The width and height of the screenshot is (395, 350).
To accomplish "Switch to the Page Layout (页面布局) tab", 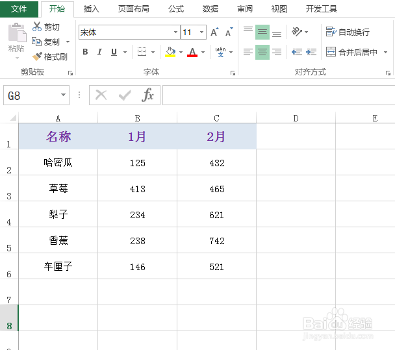I will click(134, 9).
